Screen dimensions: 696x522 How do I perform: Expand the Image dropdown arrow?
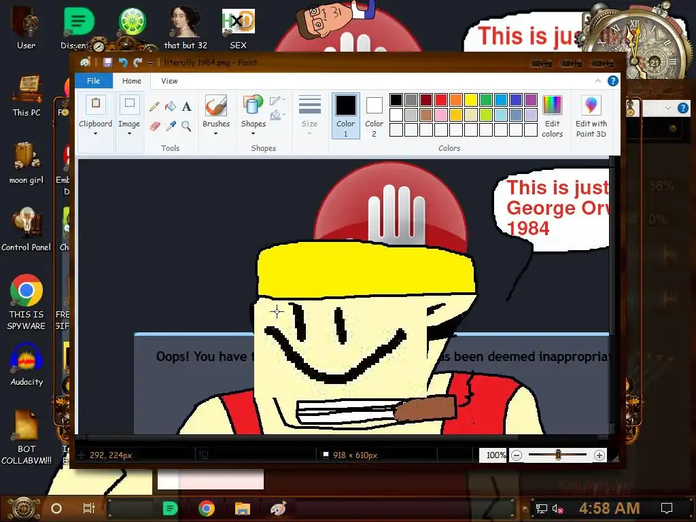pyautogui.click(x=129, y=134)
